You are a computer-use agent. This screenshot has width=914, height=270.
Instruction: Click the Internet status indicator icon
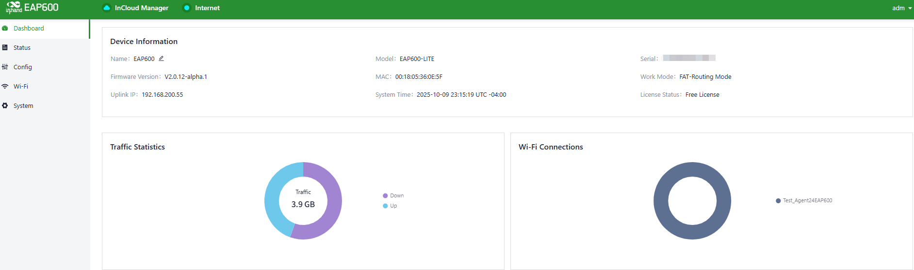click(x=187, y=8)
